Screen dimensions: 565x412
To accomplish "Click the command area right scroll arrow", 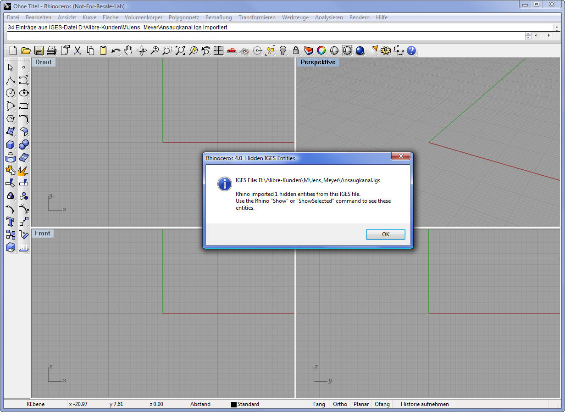I will tap(548, 36).
